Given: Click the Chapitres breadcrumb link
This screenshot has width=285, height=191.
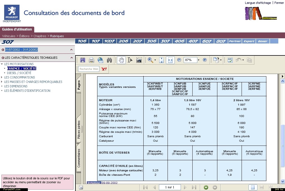Looking at the screenshot, I should [x=40, y=36].
